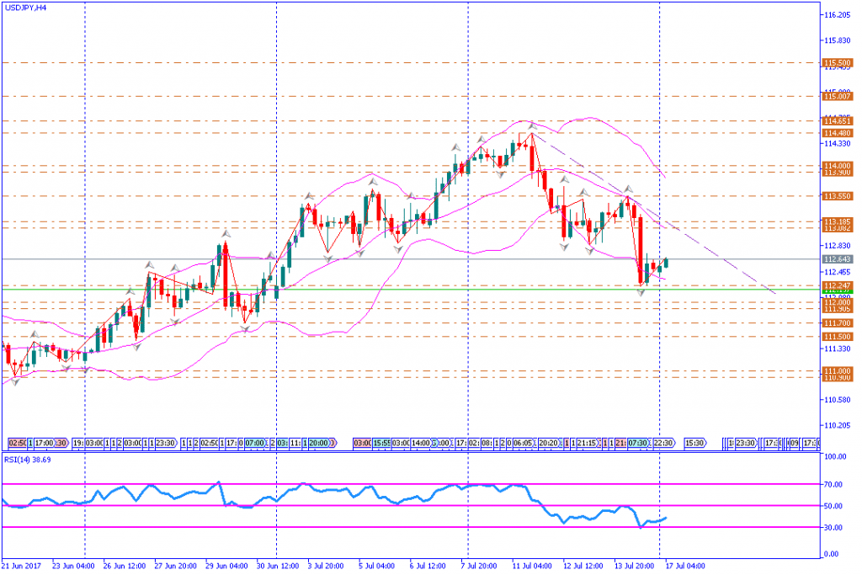Open the 06:05 news event marker

pyautogui.click(x=523, y=443)
